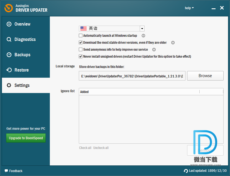Show info for Windows startup launch option
This screenshot has height=176, width=230.
point(143,36)
